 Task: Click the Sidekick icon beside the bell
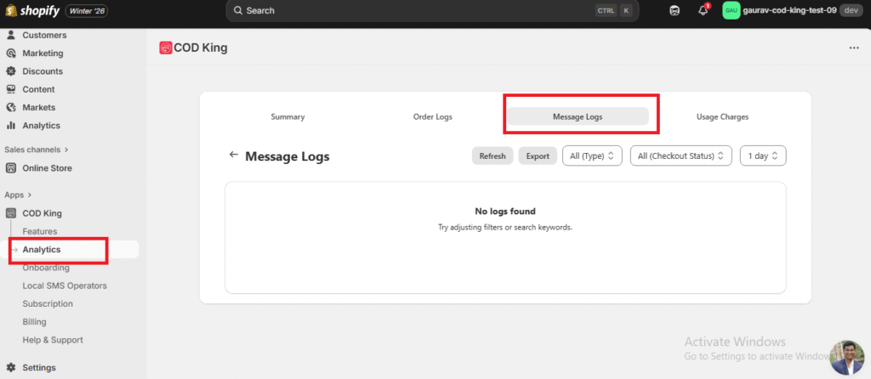675,11
